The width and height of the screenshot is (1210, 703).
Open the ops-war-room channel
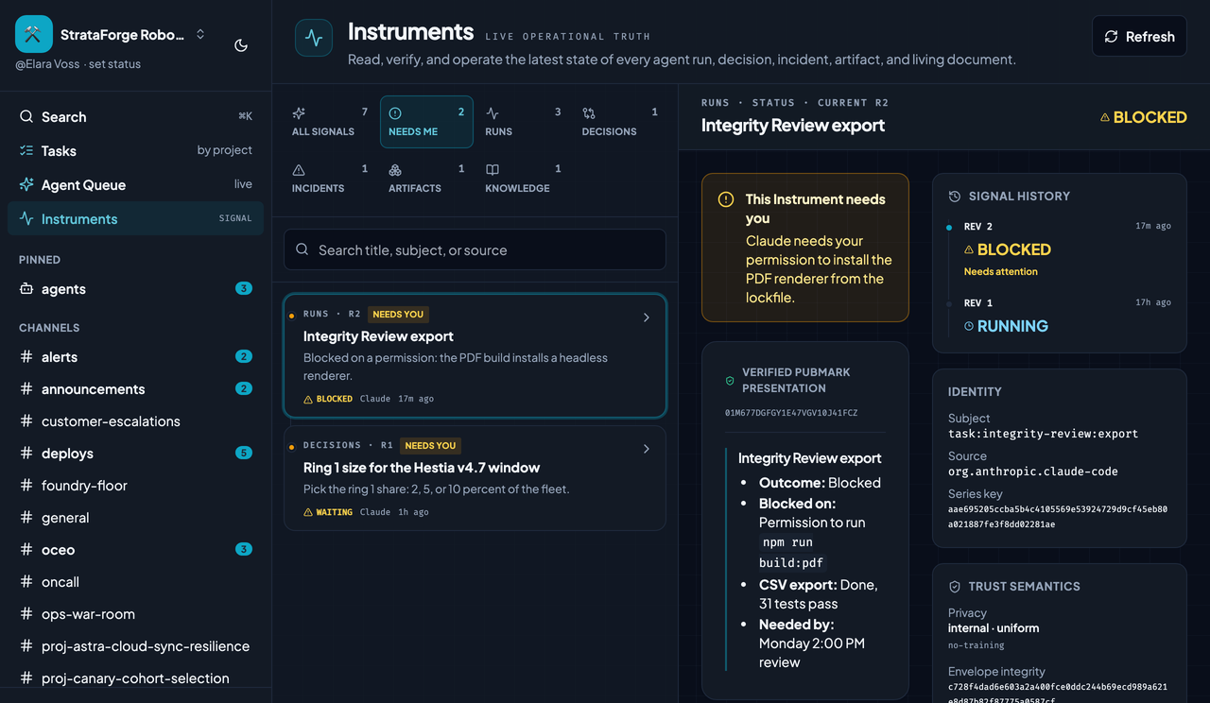135,614
